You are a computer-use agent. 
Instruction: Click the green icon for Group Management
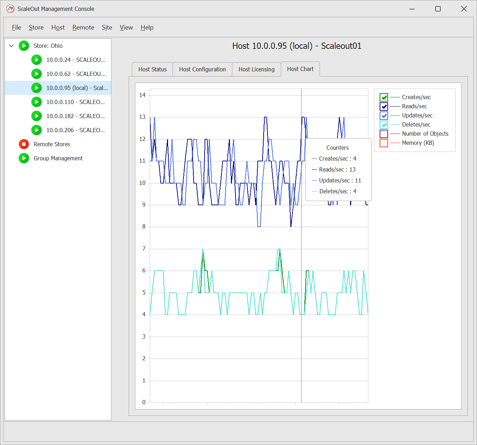(24, 158)
